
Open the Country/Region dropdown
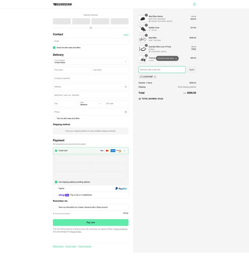[x=91, y=61]
